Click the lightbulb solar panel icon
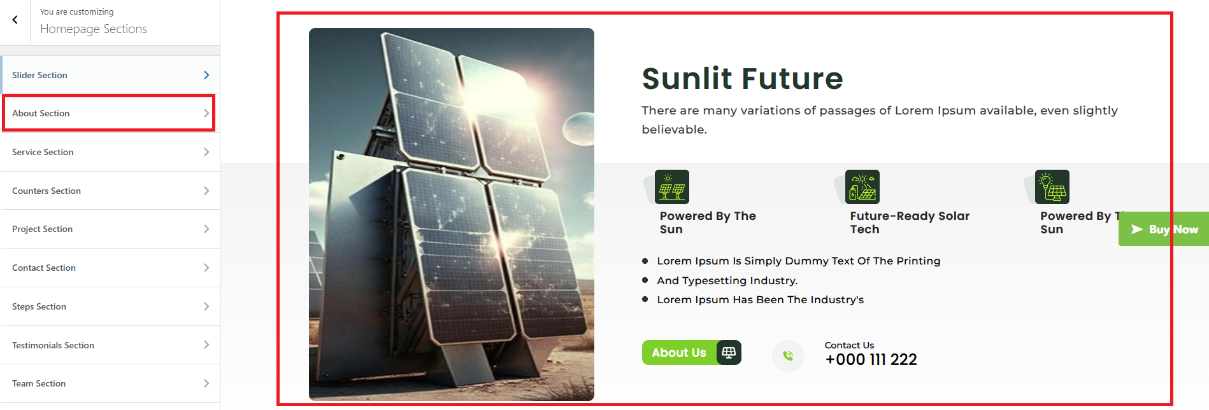The image size is (1209, 410). click(x=1052, y=187)
